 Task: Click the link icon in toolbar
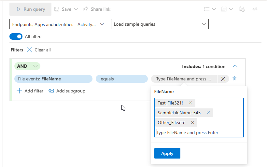coord(255,9)
